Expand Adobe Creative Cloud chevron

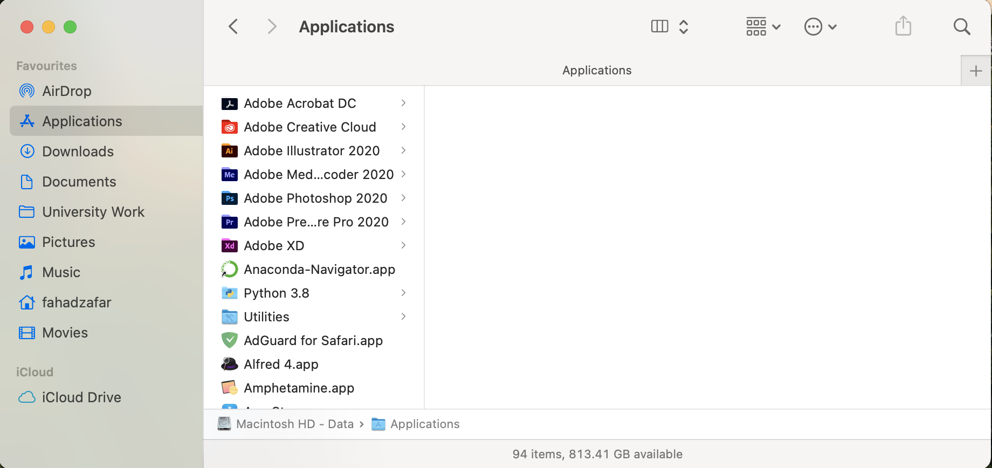point(403,127)
